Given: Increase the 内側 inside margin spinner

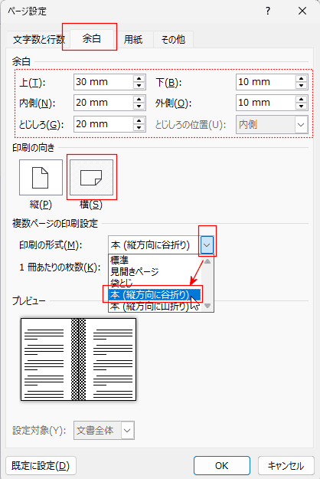Looking at the screenshot, I should click(x=139, y=99).
